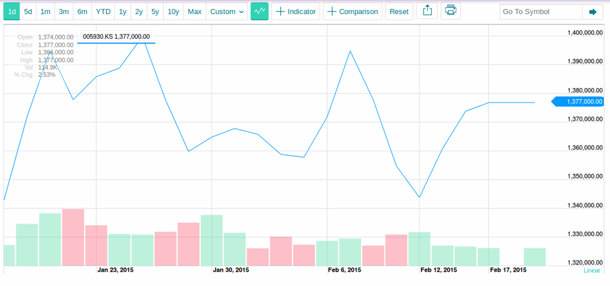
Task: Switch to 1m time range
Action: point(45,11)
